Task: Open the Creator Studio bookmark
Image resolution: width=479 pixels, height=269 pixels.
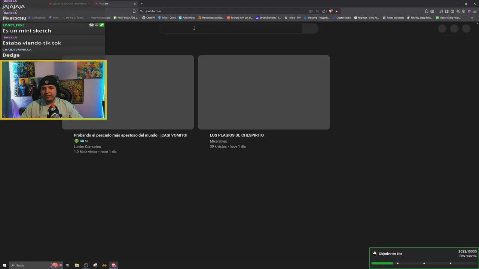Action: point(342,18)
